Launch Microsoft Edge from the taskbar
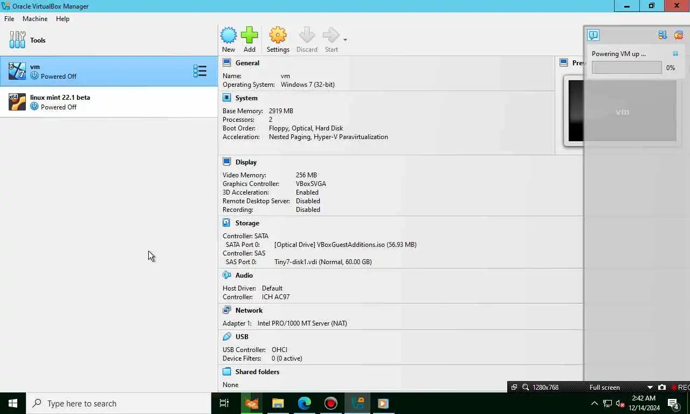This screenshot has height=414, width=690. coord(305,403)
